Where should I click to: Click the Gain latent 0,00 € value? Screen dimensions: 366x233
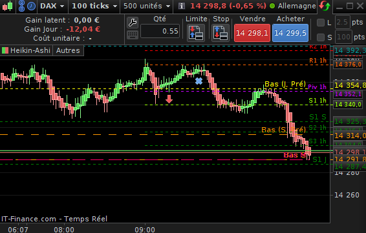pos(87,20)
